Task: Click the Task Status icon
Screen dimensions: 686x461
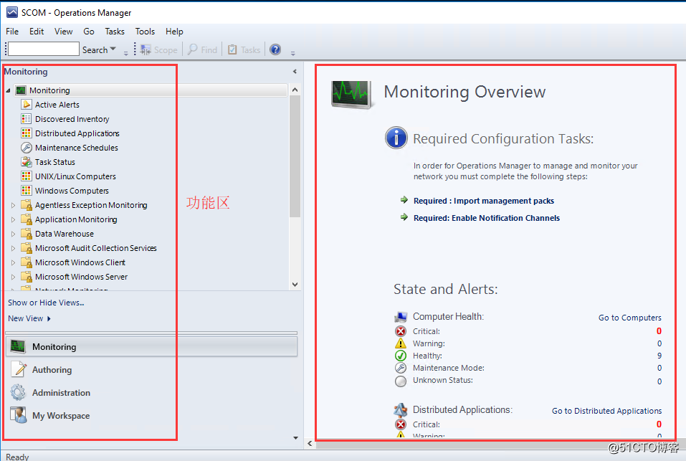Action: (27, 162)
